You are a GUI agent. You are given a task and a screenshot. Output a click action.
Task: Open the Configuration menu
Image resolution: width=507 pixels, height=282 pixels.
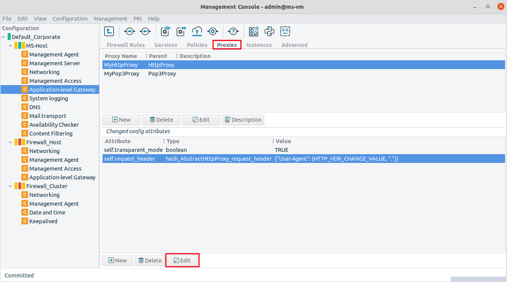[70, 19]
